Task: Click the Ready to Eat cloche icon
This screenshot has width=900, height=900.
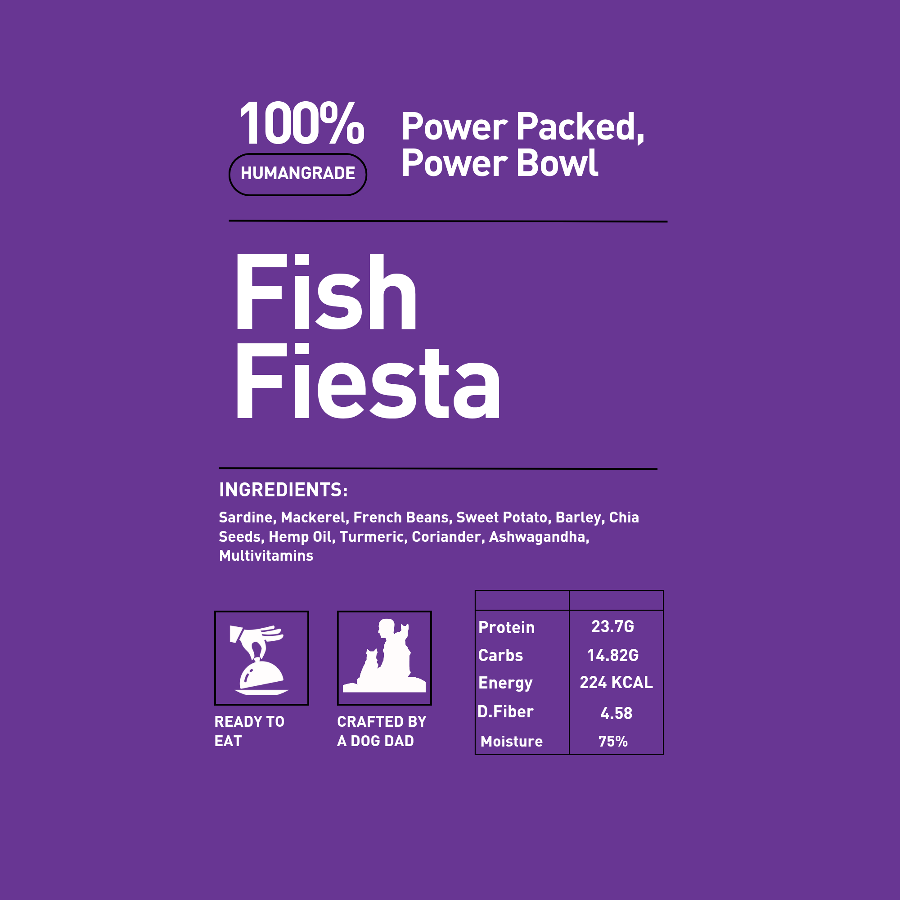Action: (261, 658)
